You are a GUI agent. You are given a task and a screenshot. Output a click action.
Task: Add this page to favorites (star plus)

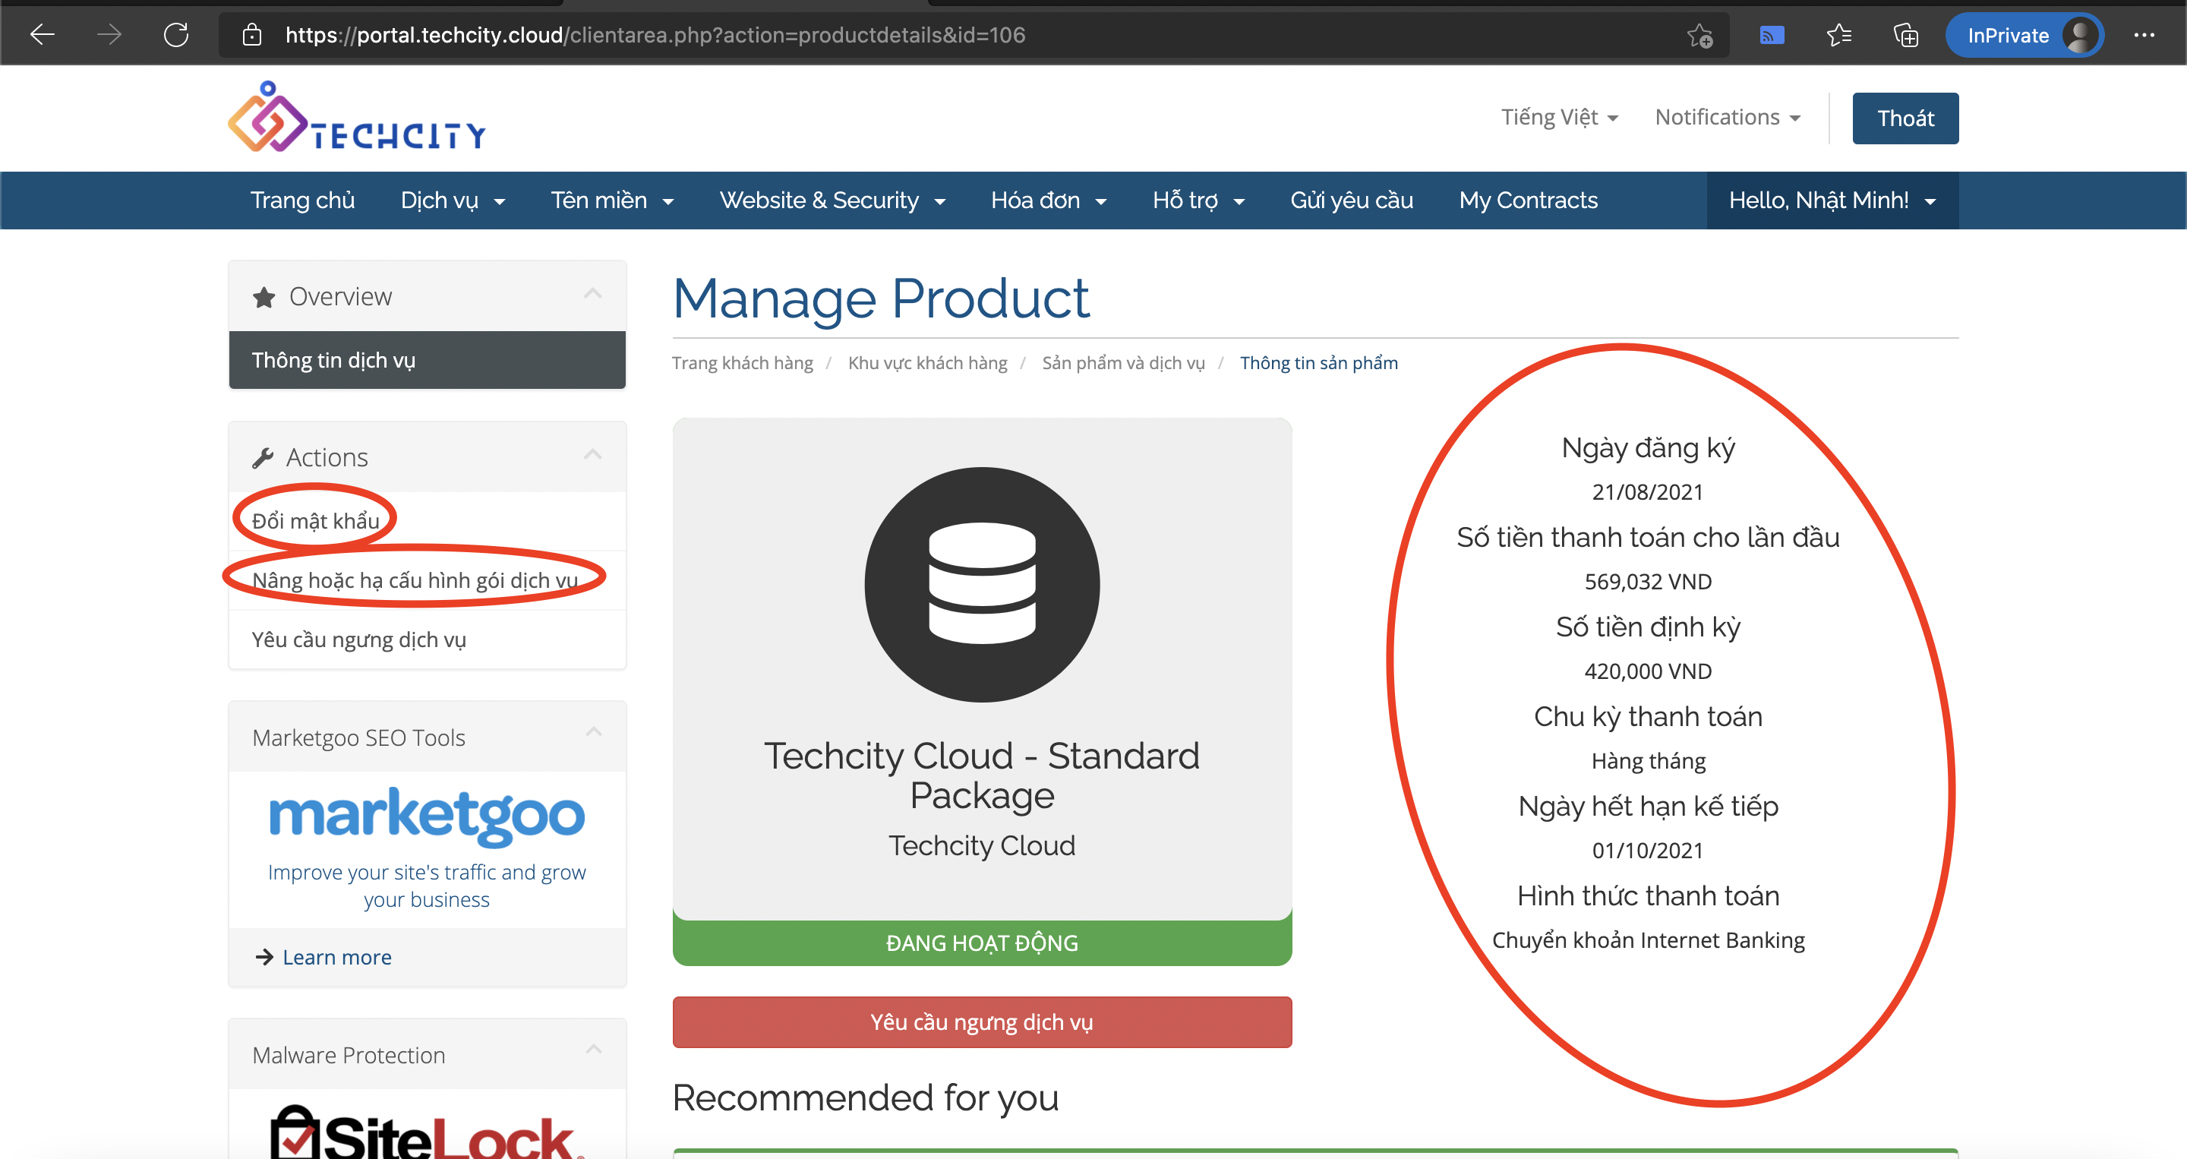(1699, 35)
